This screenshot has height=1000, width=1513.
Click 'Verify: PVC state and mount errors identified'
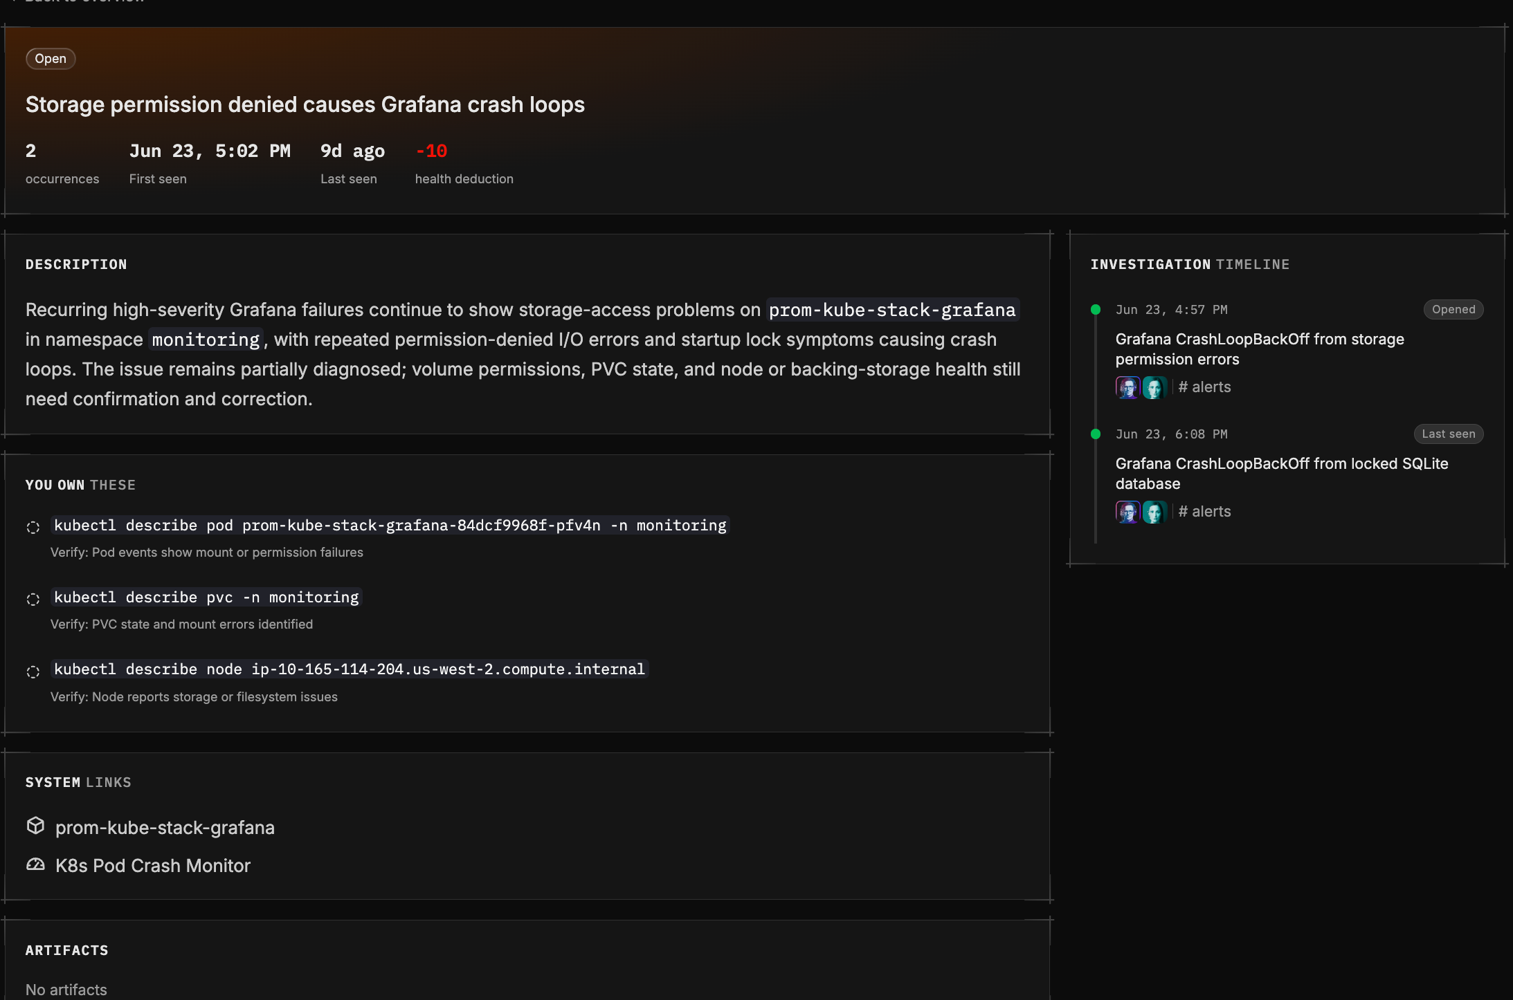(181, 624)
